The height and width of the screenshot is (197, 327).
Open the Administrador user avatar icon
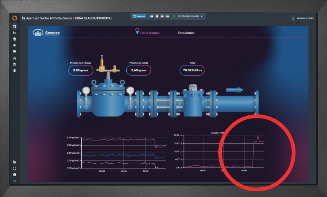tap(293, 18)
